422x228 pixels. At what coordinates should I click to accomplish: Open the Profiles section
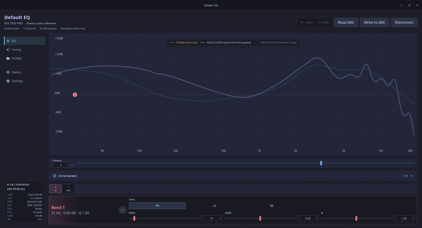point(25,58)
